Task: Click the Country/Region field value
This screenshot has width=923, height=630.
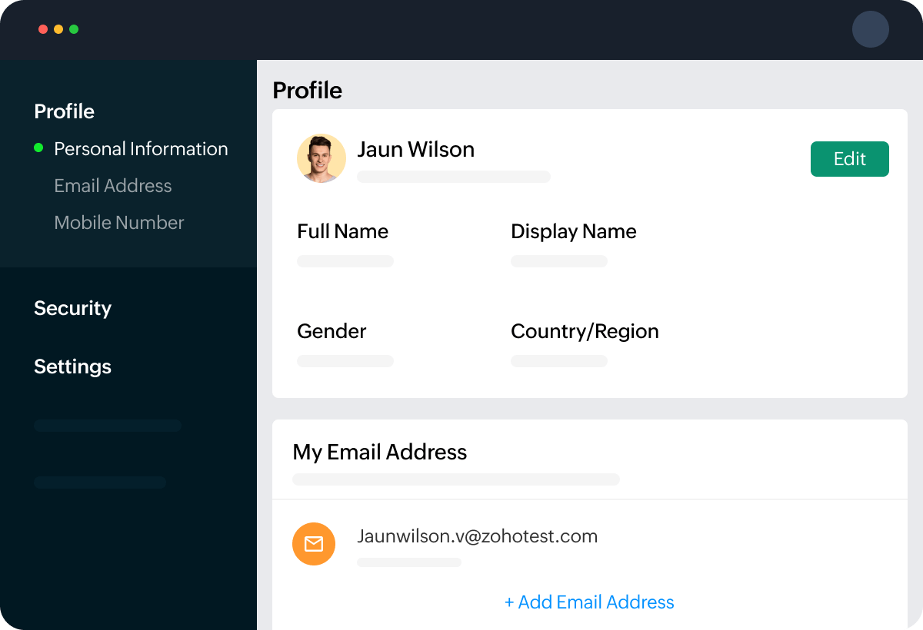Action: point(559,361)
